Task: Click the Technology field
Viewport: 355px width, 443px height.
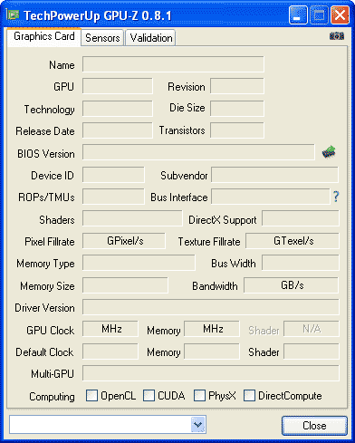Action: coord(118,109)
